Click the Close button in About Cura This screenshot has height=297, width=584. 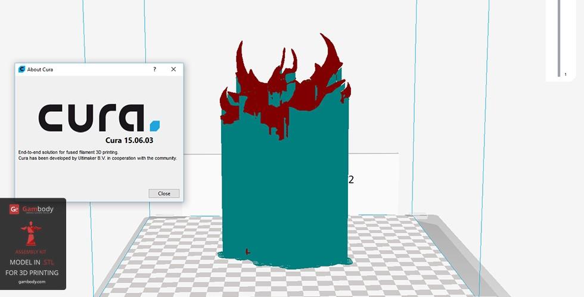pos(164,194)
